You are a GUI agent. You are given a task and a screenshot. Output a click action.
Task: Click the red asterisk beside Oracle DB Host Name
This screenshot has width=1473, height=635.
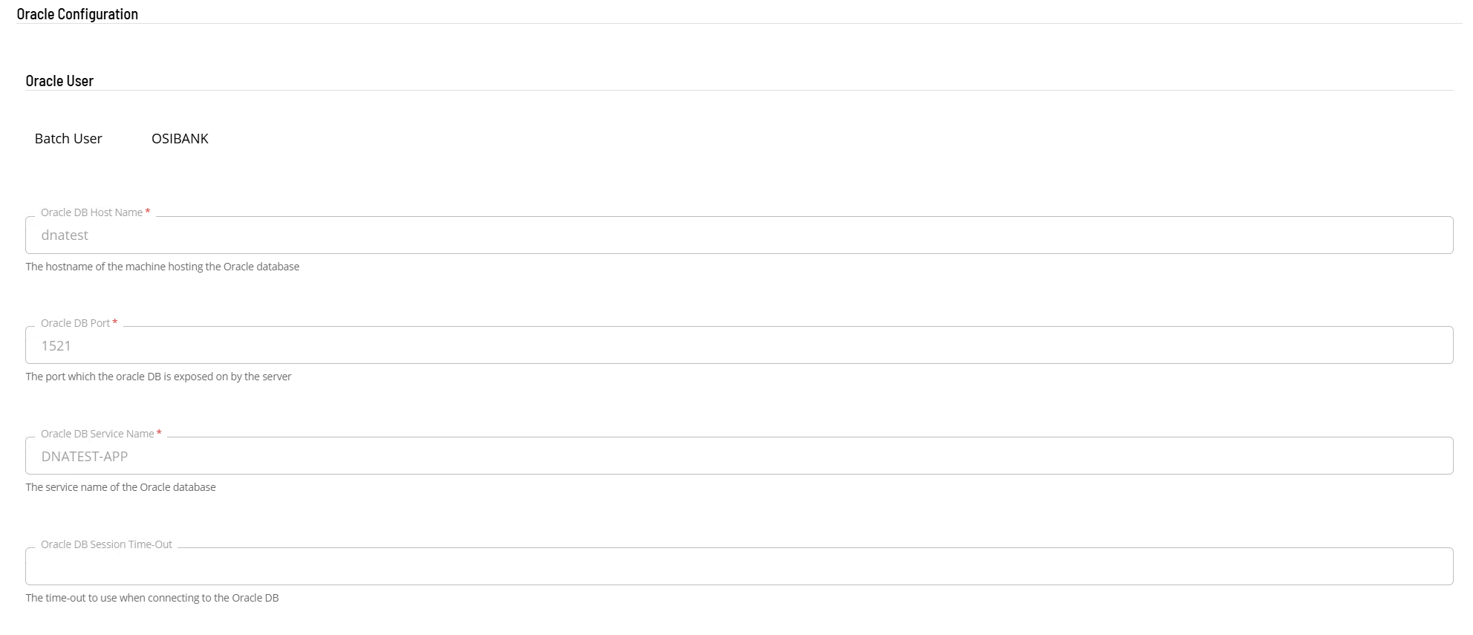click(148, 212)
